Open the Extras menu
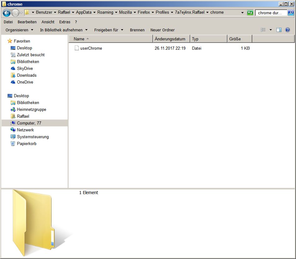Image resolution: width=296 pixels, height=259 pixels. (x=65, y=22)
